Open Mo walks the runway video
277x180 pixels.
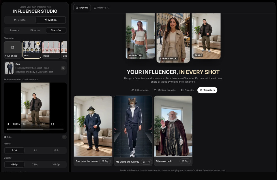[133, 127]
